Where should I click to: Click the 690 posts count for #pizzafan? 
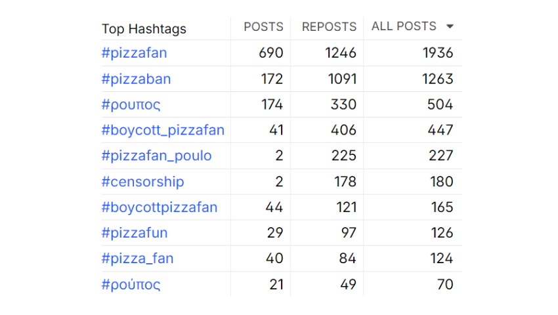pyautogui.click(x=271, y=53)
